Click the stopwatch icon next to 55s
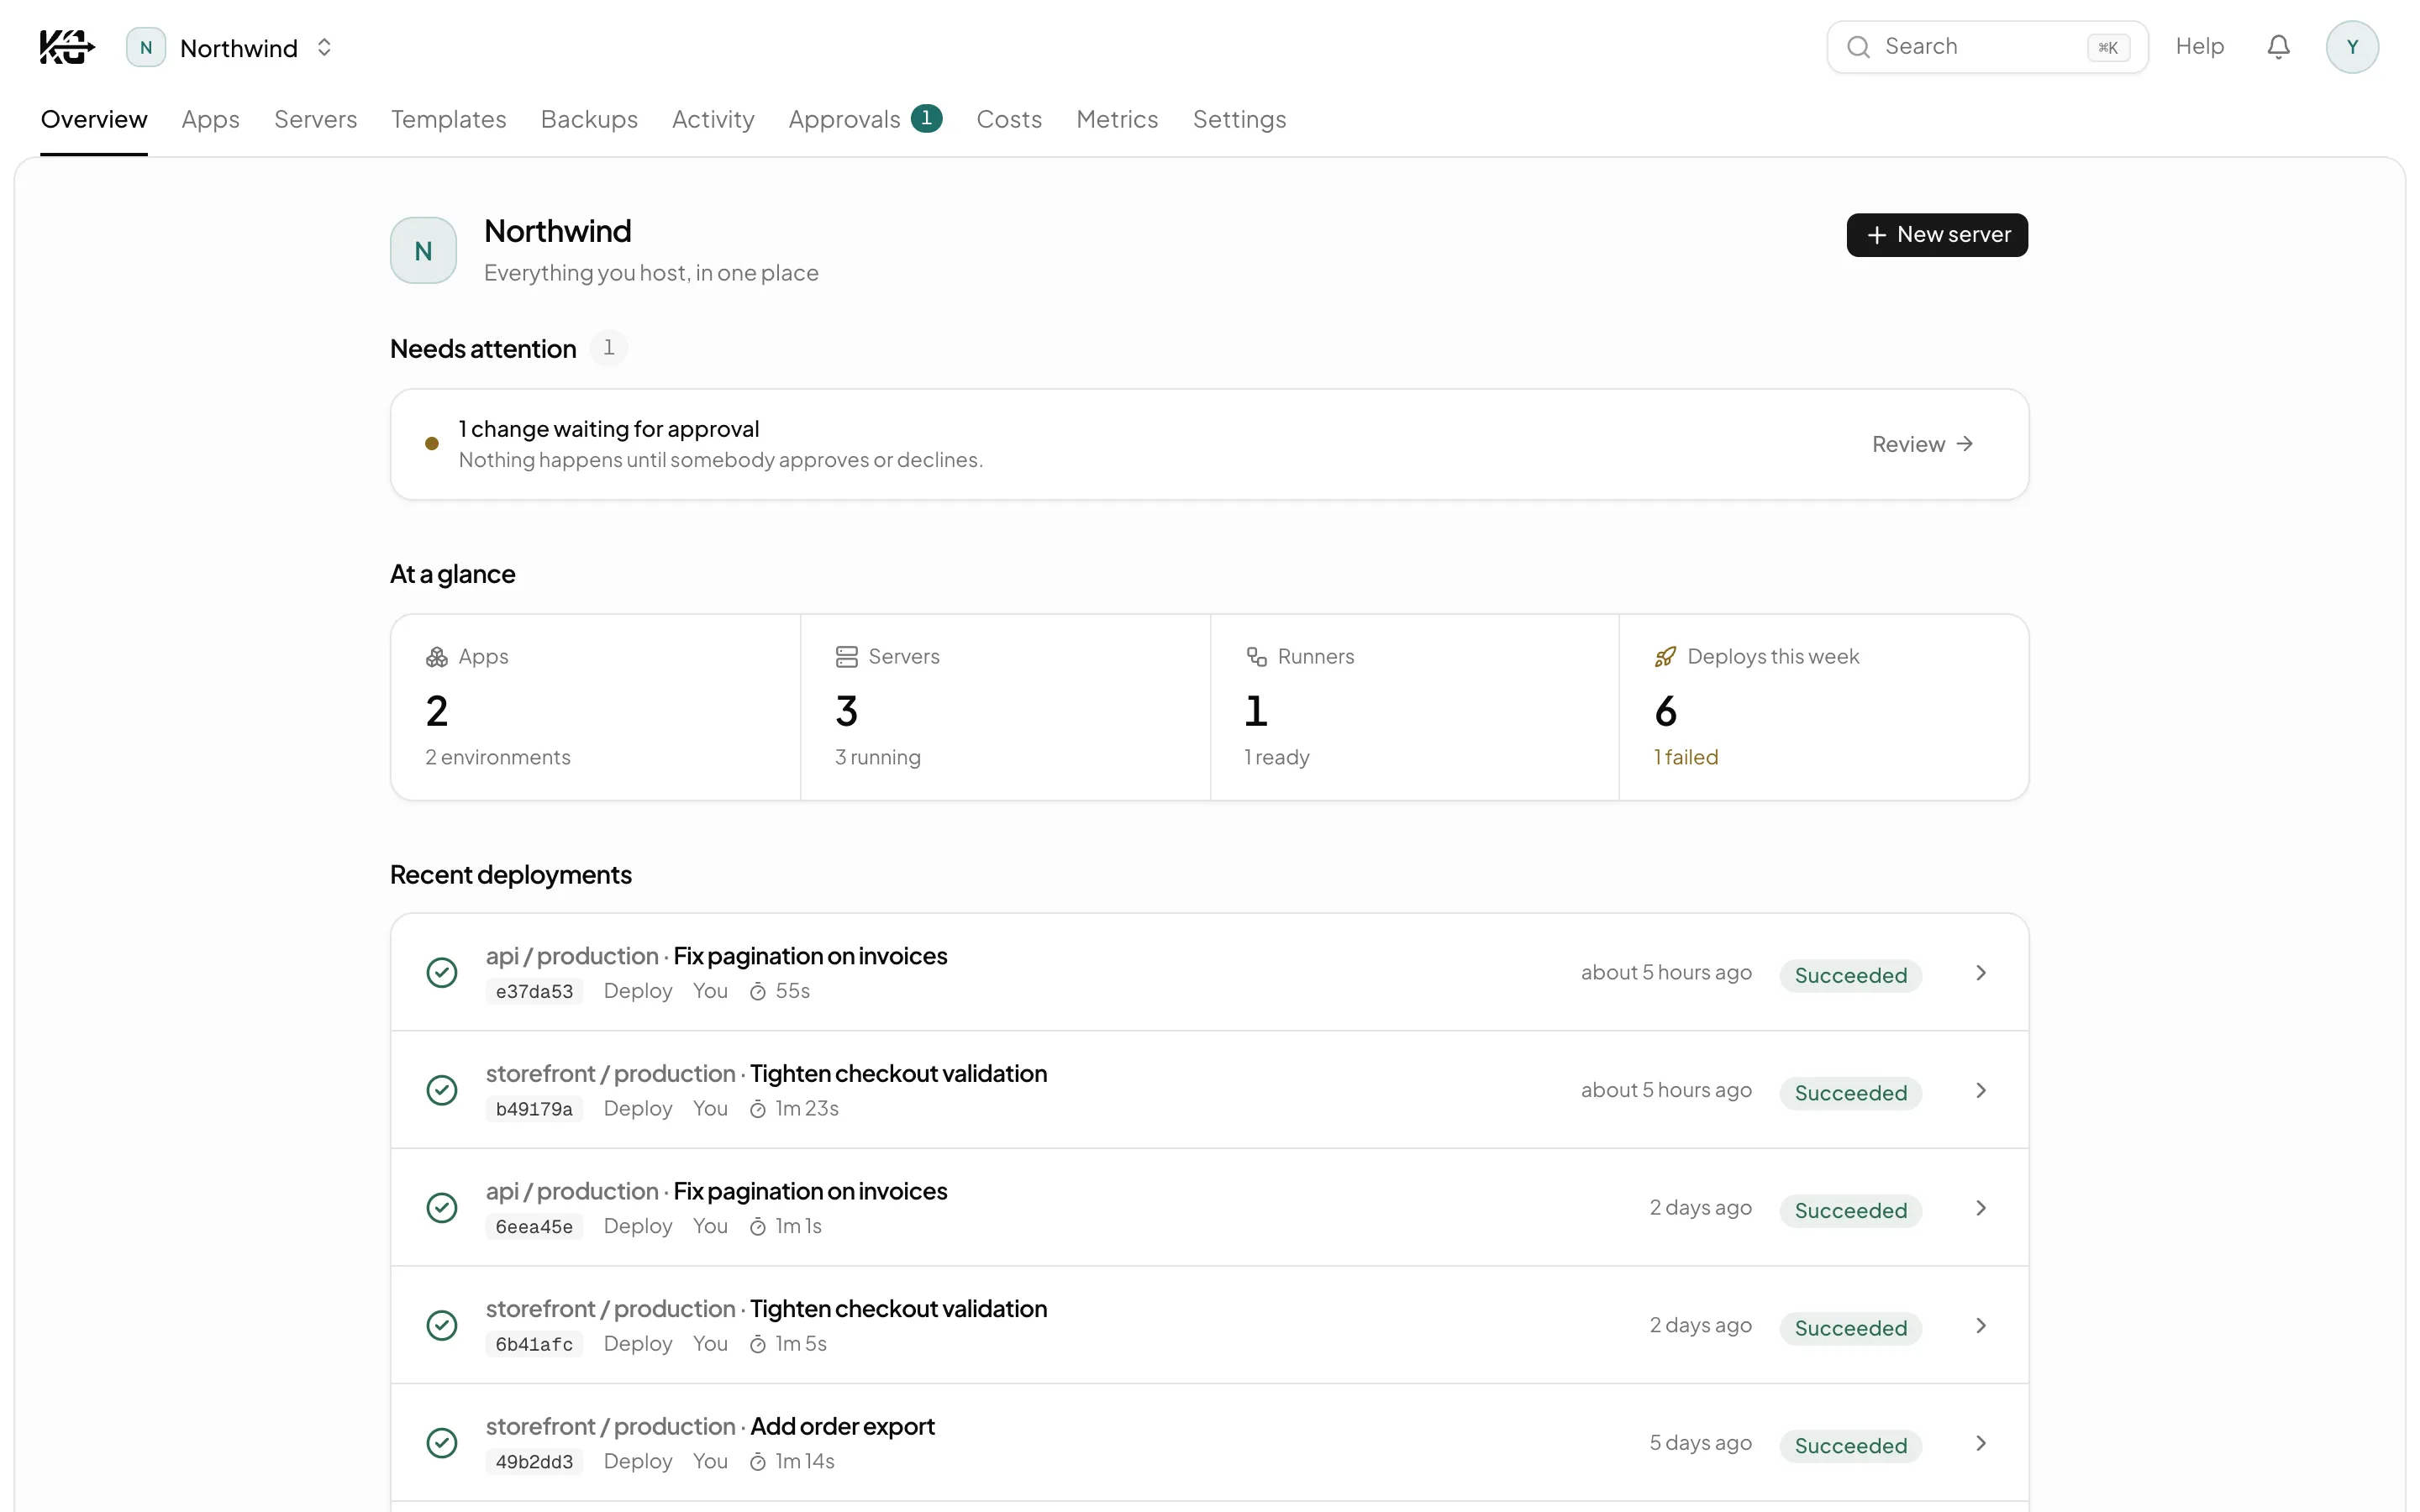This screenshot has width=2420, height=1512. (x=758, y=992)
